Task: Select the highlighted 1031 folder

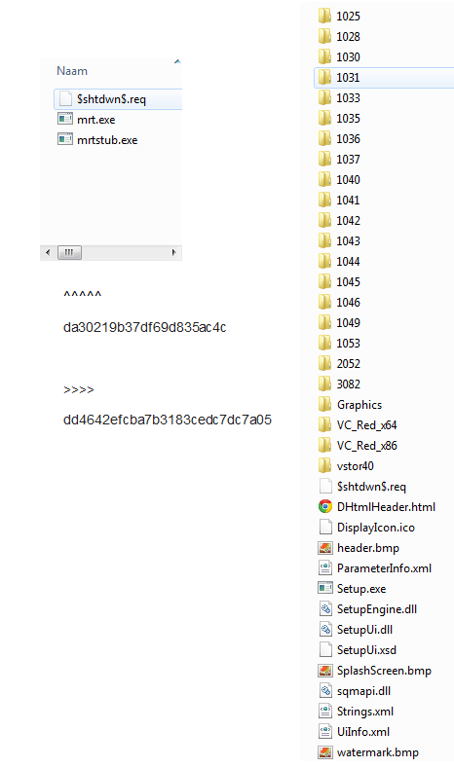Action: click(384, 78)
